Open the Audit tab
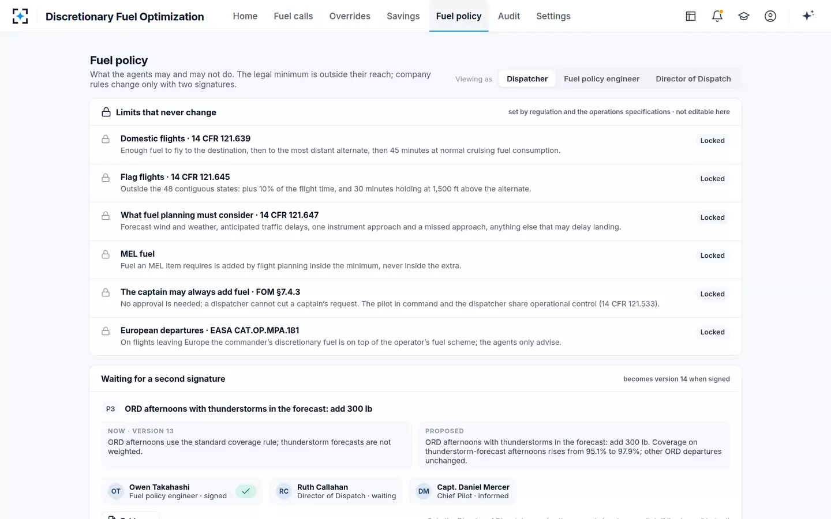The height and width of the screenshot is (519, 831). coord(509,16)
